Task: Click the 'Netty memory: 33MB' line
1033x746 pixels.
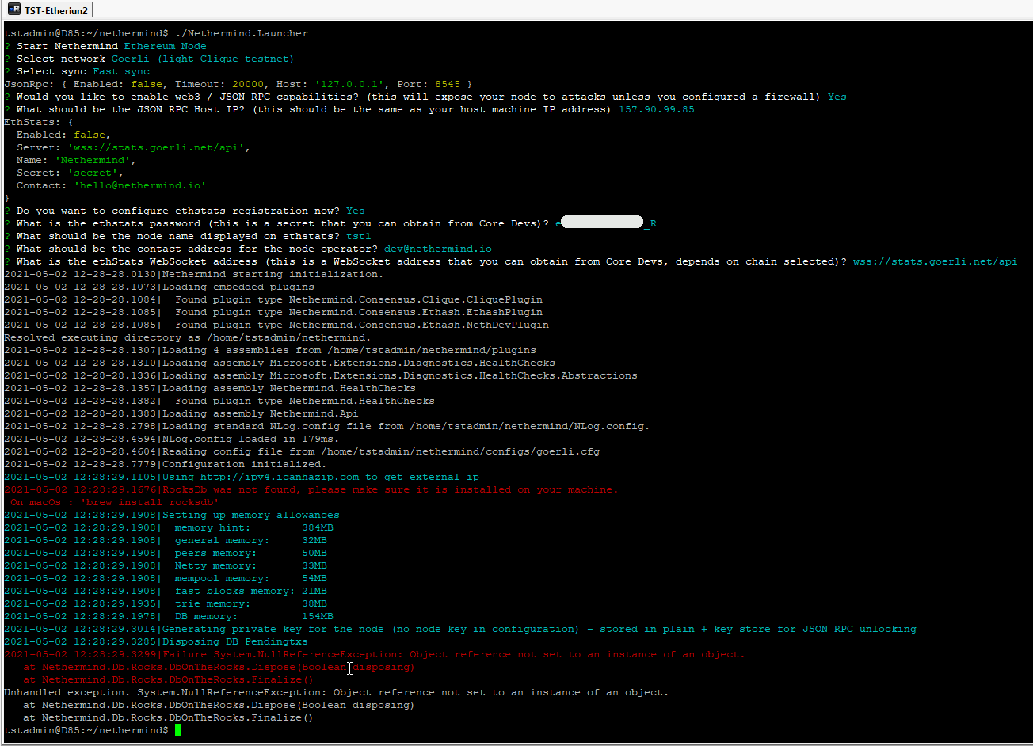Action: tap(166, 565)
